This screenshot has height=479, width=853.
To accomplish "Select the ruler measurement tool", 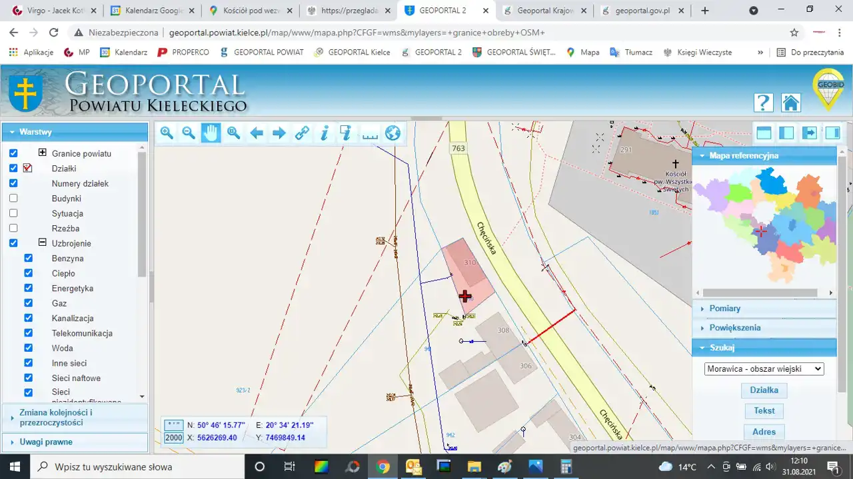I will pos(370,133).
